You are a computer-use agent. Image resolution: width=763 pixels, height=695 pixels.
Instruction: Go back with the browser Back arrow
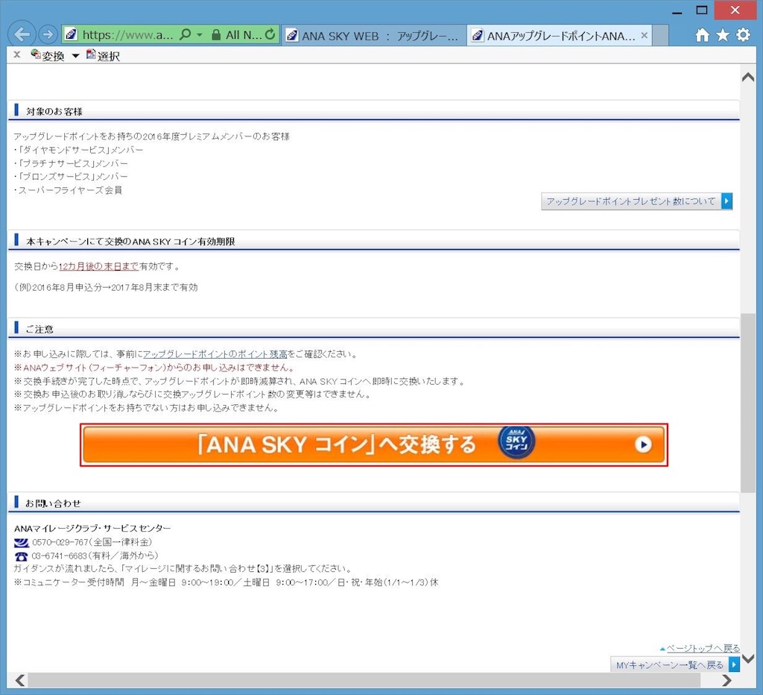point(22,34)
